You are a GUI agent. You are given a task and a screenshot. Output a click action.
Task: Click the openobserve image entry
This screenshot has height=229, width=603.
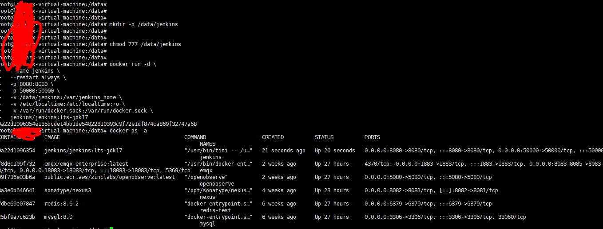pyautogui.click(x=110, y=177)
